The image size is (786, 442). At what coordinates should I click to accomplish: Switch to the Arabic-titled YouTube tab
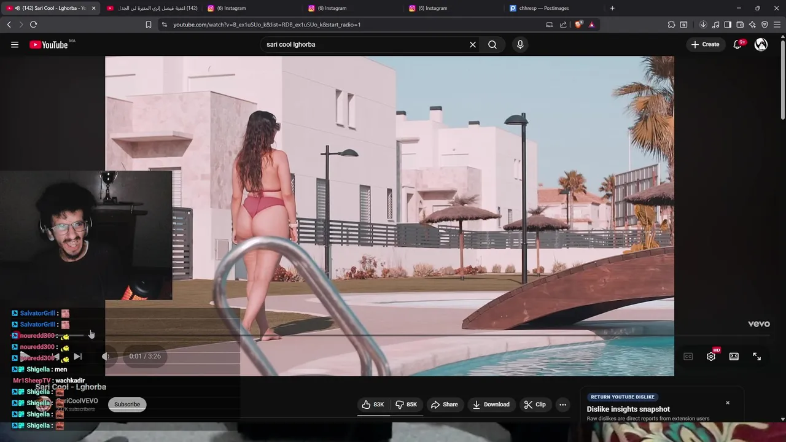152,8
